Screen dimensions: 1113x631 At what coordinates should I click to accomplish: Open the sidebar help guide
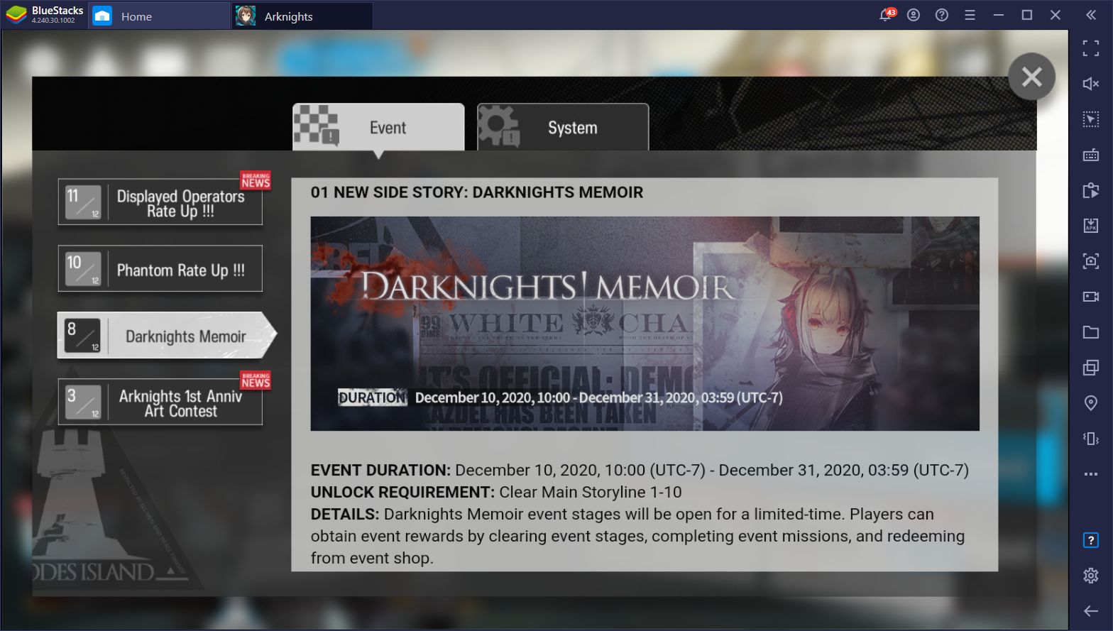[x=1091, y=541]
